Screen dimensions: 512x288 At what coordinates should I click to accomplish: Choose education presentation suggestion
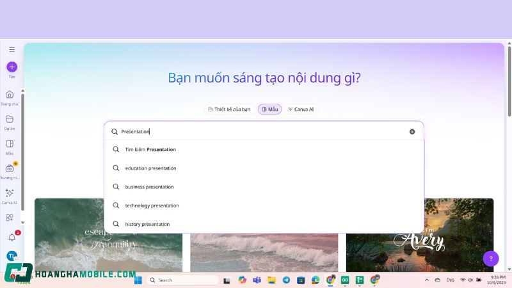point(264,168)
